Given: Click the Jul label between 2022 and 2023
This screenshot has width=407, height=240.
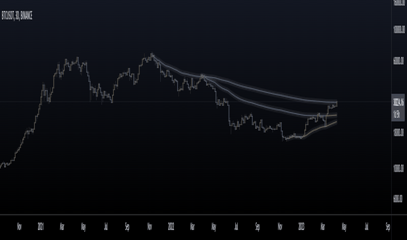Looking at the screenshot, I should [236, 227].
